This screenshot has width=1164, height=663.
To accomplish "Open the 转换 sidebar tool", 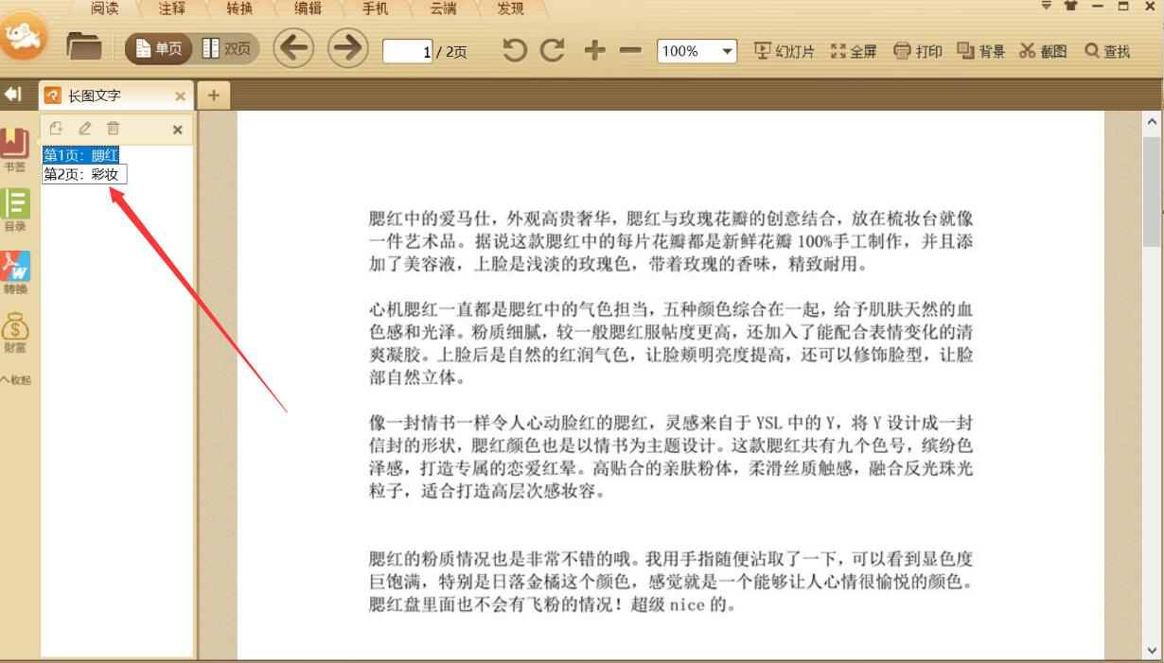I will tap(14, 272).
